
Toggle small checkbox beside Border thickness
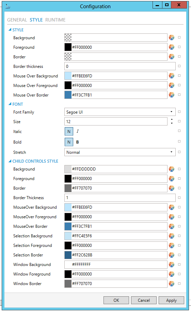coord(179,66)
